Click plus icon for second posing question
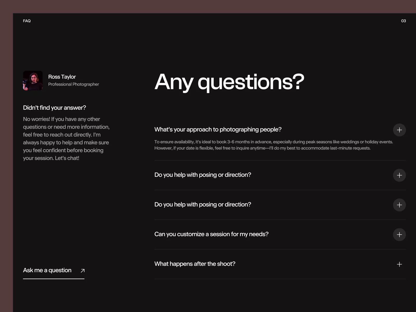 [399, 205]
